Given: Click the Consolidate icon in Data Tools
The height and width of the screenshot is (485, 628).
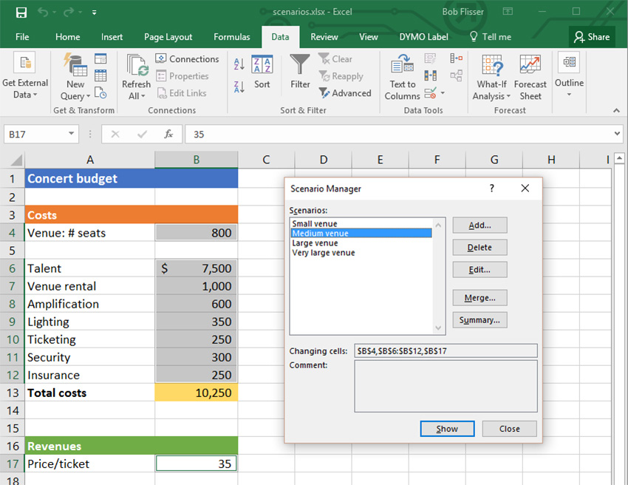Looking at the screenshot, I should coord(456,58).
